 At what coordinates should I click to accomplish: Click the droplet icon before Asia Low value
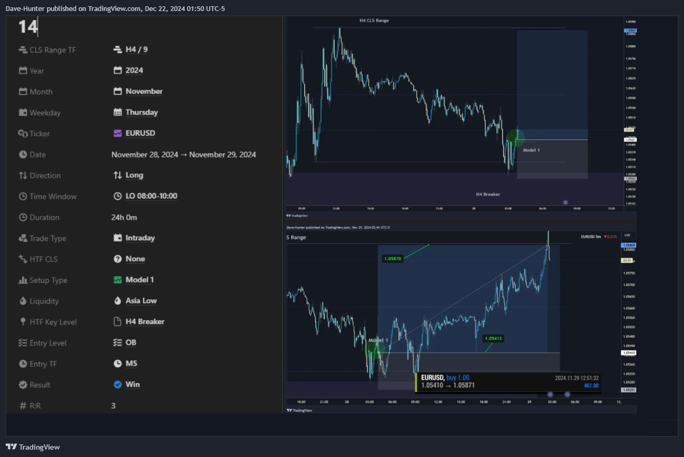pos(117,301)
